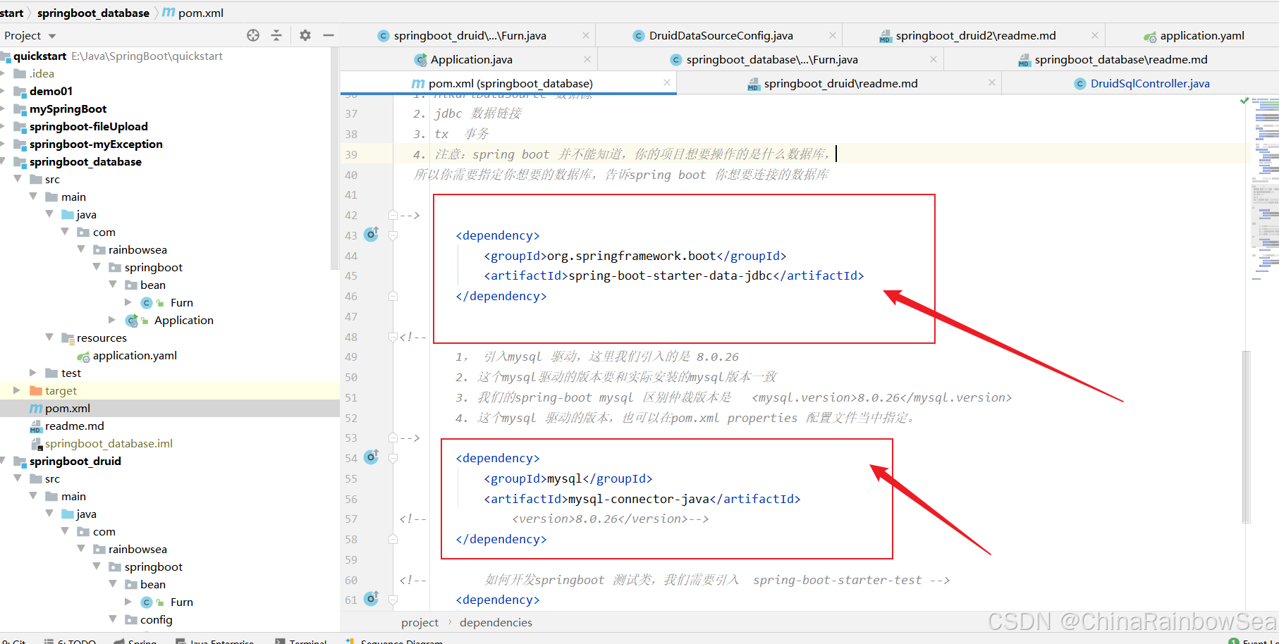Image resolution: width=1279 pixels, height=644 pixels.
Task: Fold the dependency block at line 43
Action: 393,235
